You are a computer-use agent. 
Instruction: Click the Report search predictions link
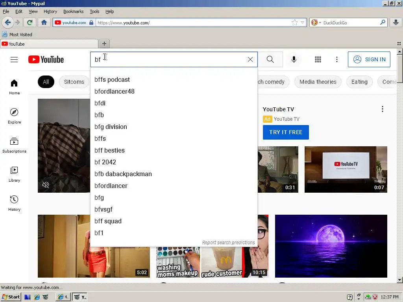click(x=228, y=242)
